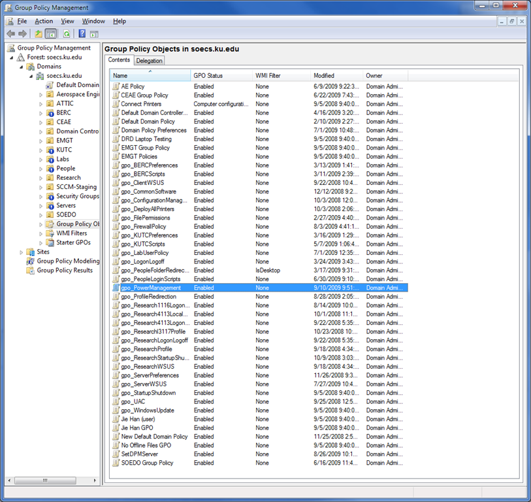Expand the BERC organizational unit
The height and width of the screenshot is (502, 531).
[x=40, y=112]
